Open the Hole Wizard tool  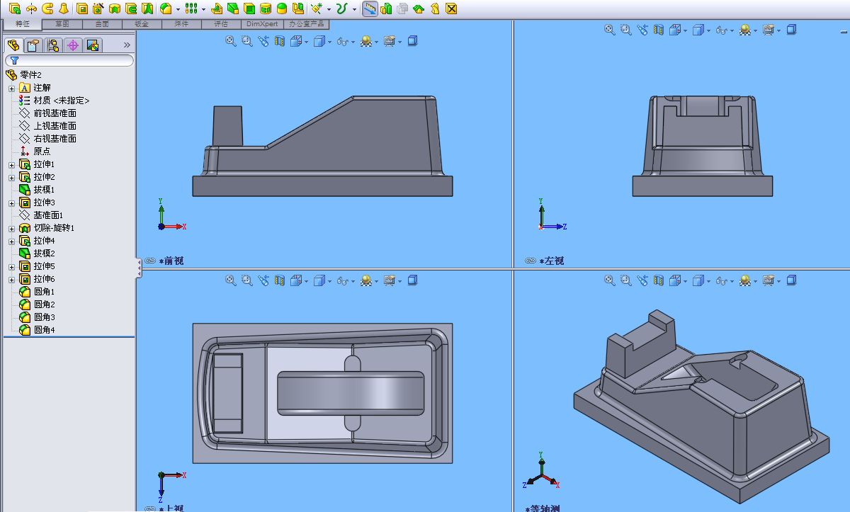point(98,8)
